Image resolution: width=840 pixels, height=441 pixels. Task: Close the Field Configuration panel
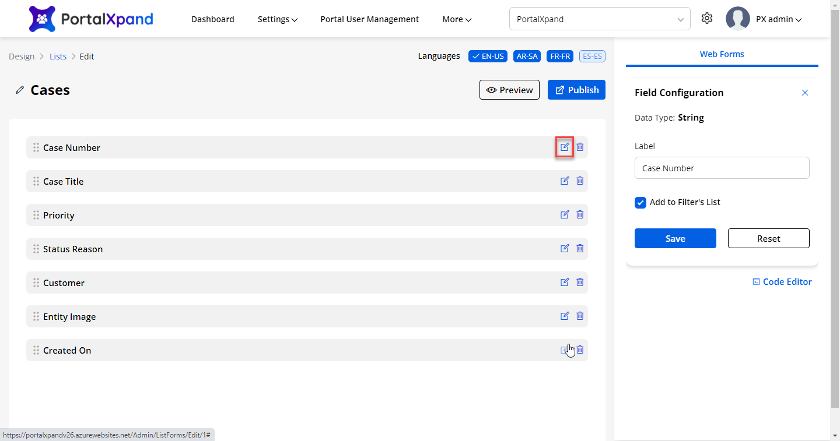[805, 93]
